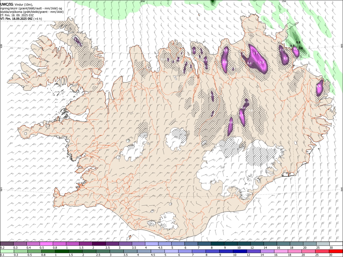Click the 25 label of the lower scale
This screenshot has height=257, width=343.
point(317,255)
